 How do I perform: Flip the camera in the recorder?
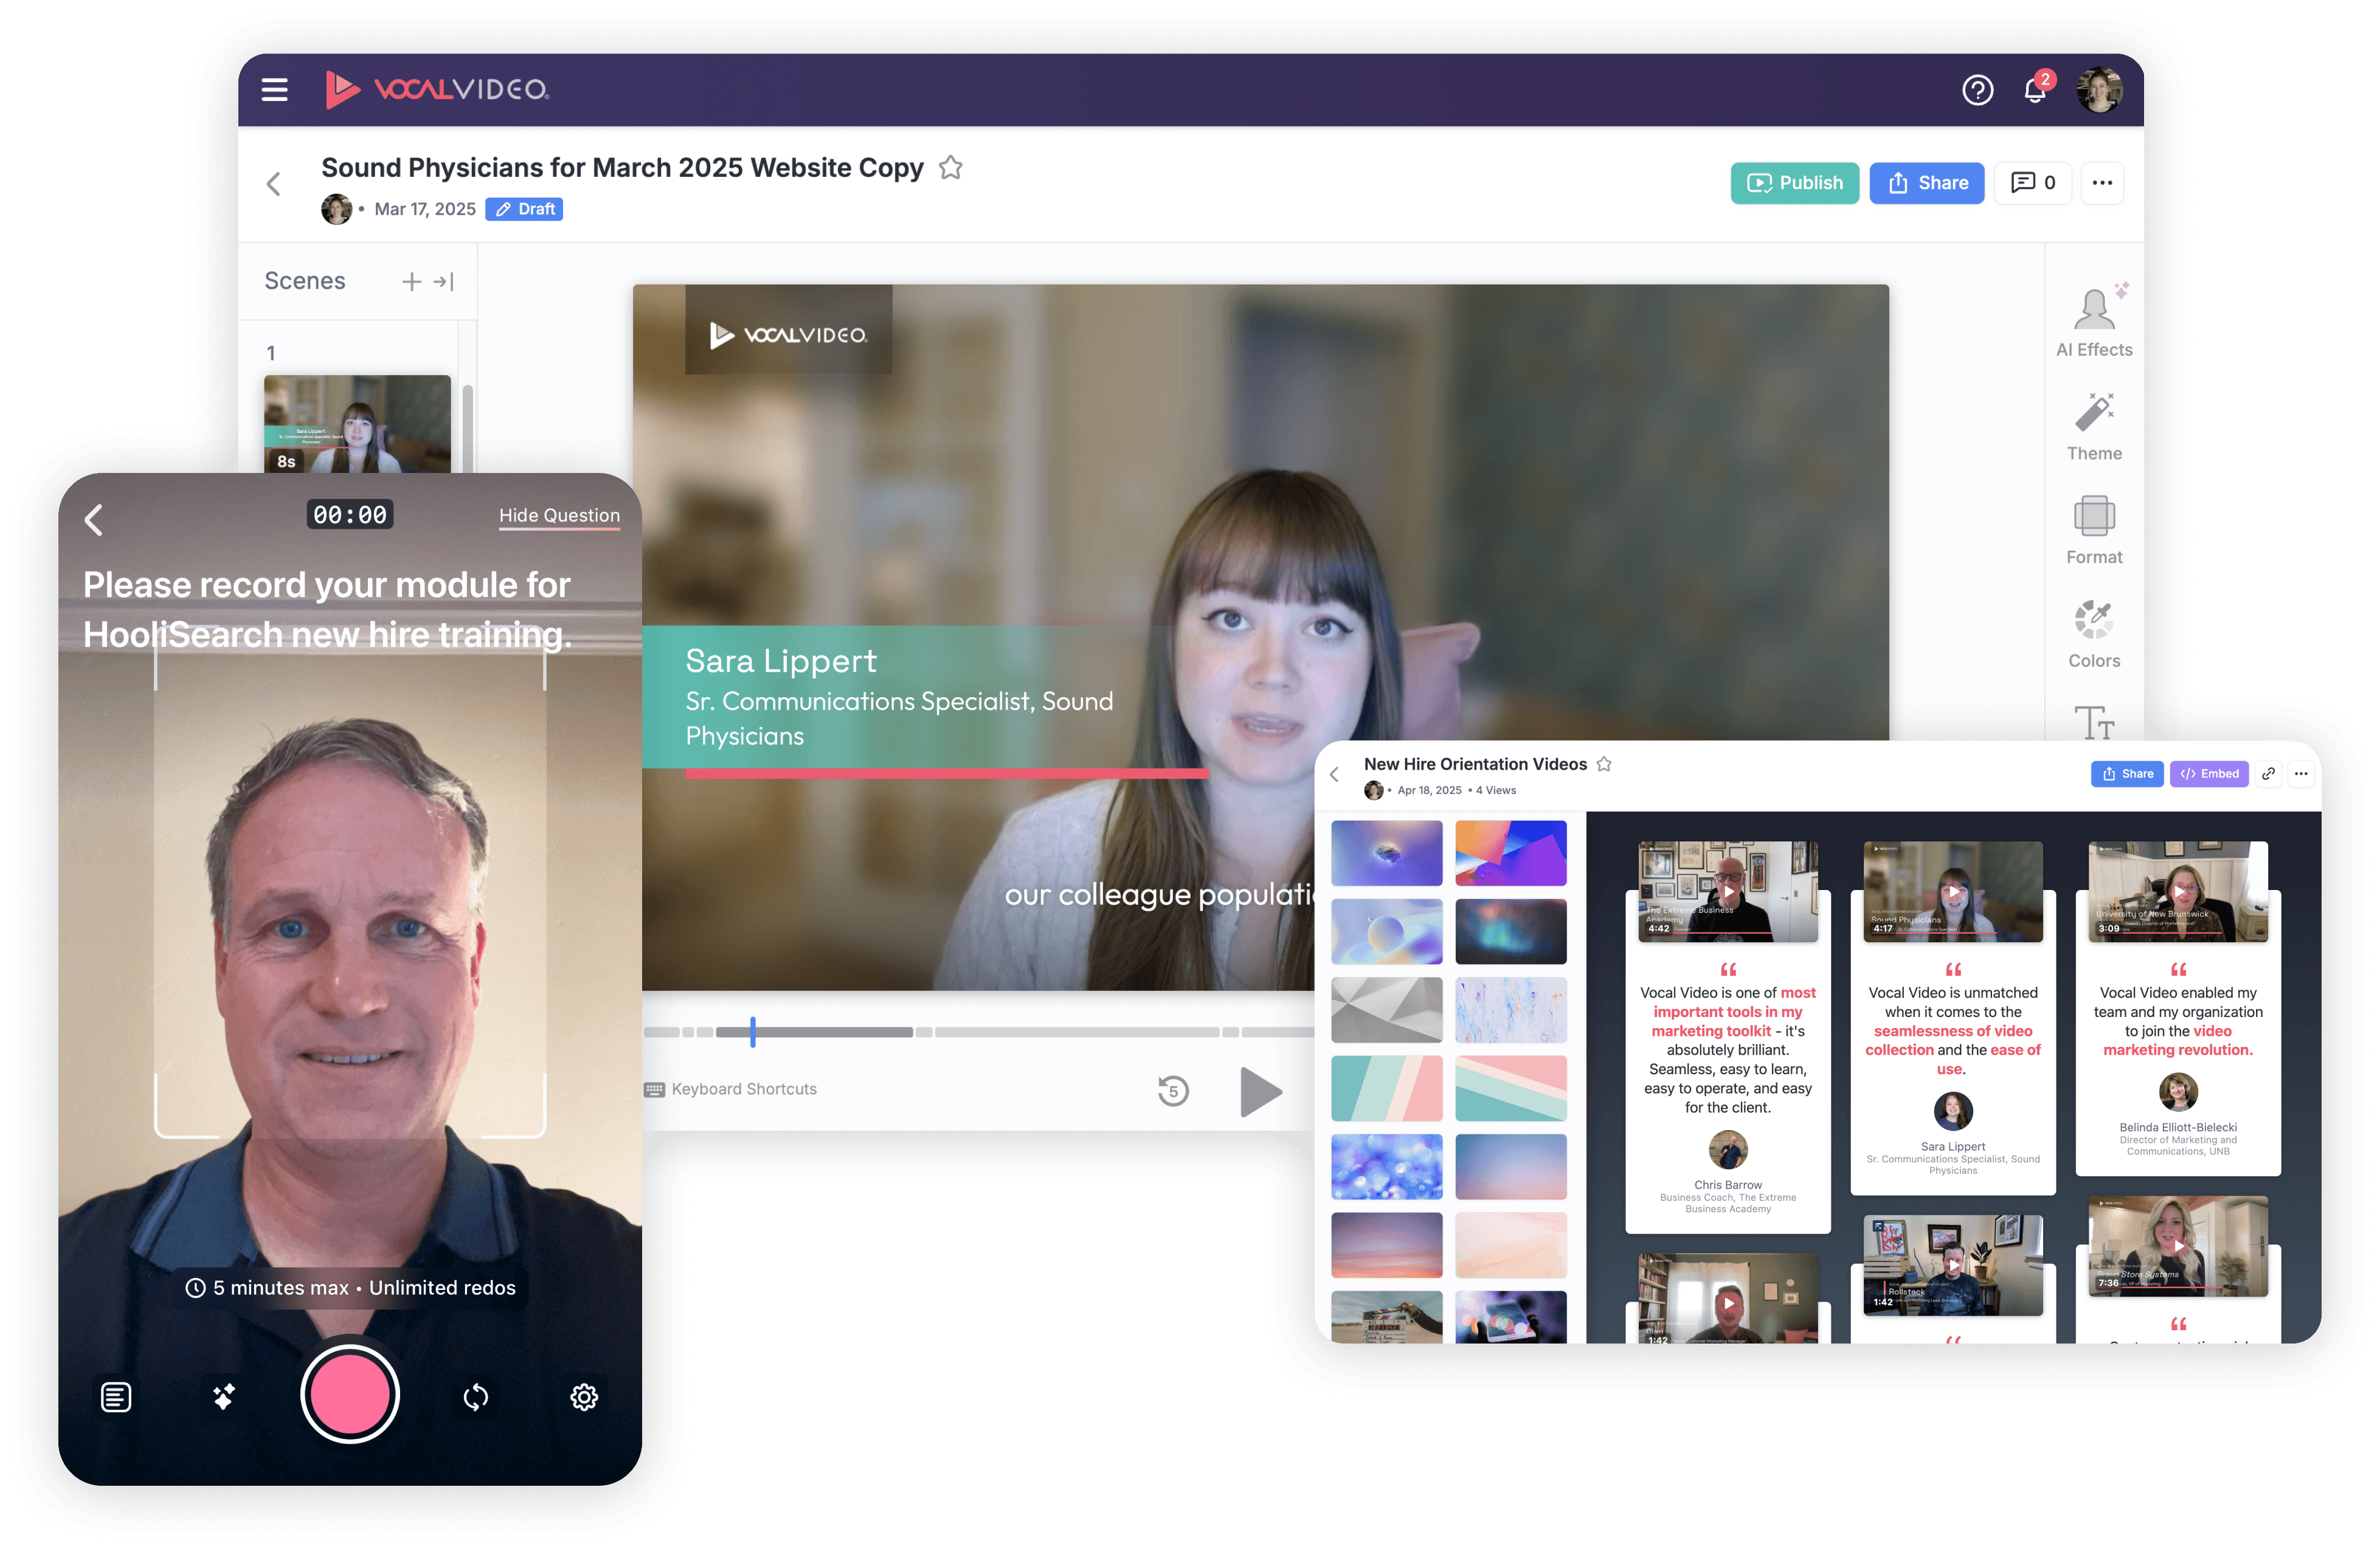(x=476, y=1397)
